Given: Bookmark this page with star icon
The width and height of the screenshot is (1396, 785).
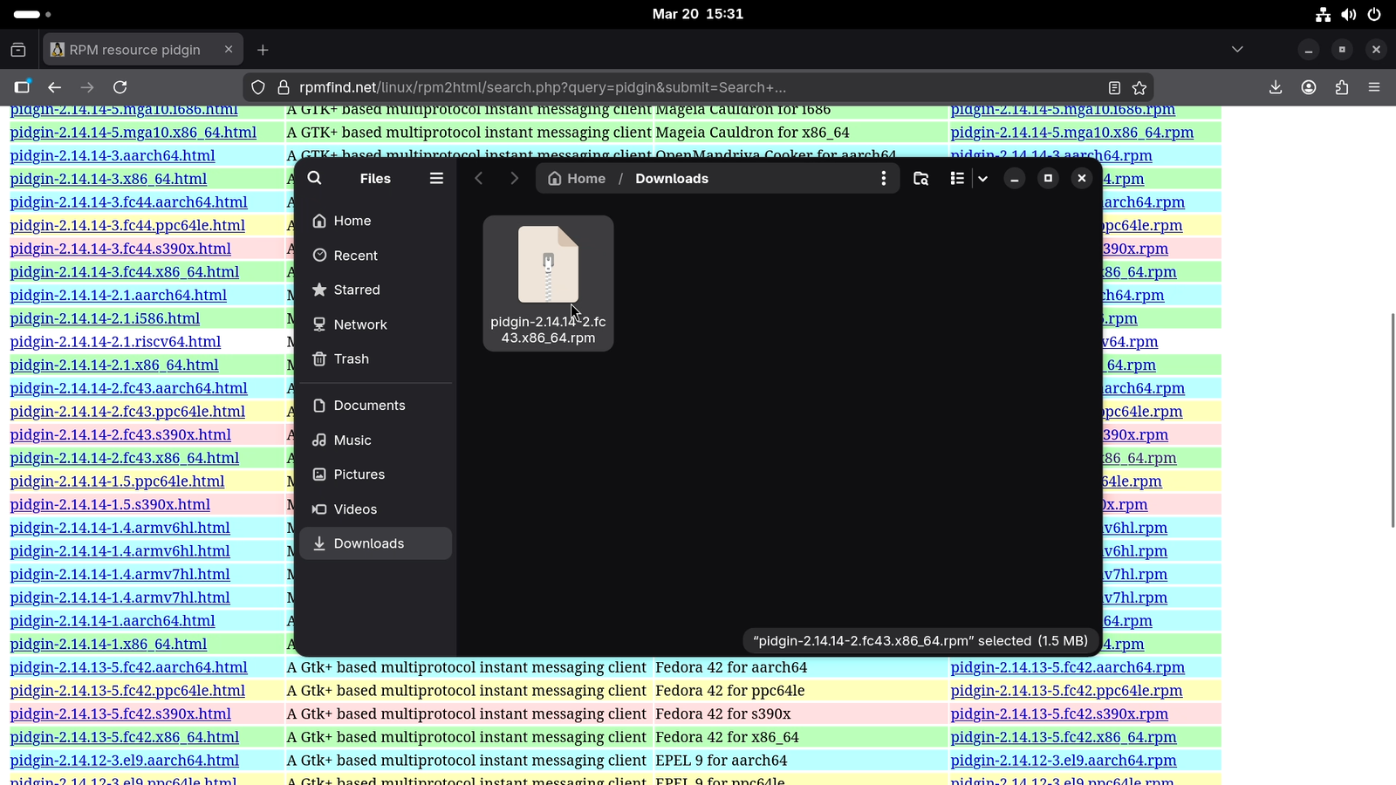Looking at the screenshot, I should click(1139, 87).
